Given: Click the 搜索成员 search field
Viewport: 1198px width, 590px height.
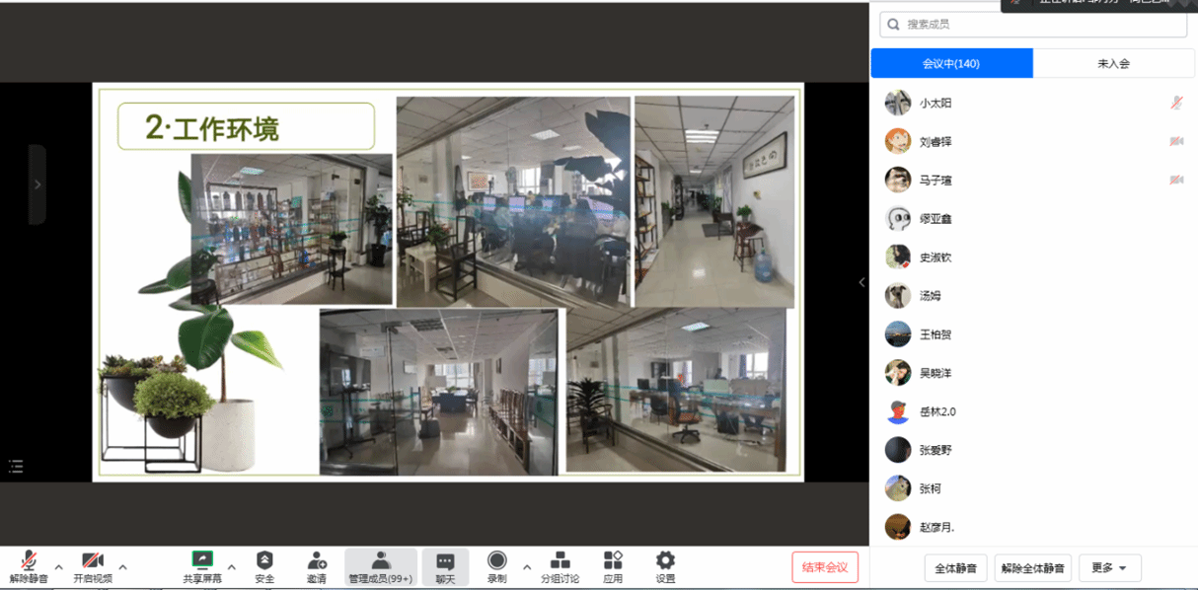Looking at the screenshot, I should (x=1033, y=25).
